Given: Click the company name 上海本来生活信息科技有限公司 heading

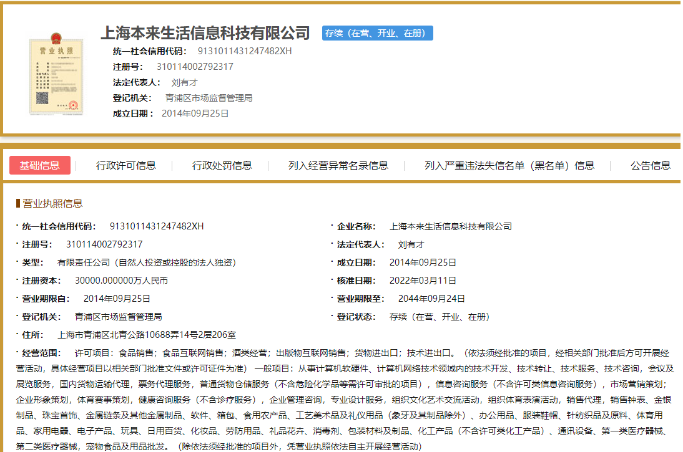Looking at the screenshot, I should click(206, 33).
